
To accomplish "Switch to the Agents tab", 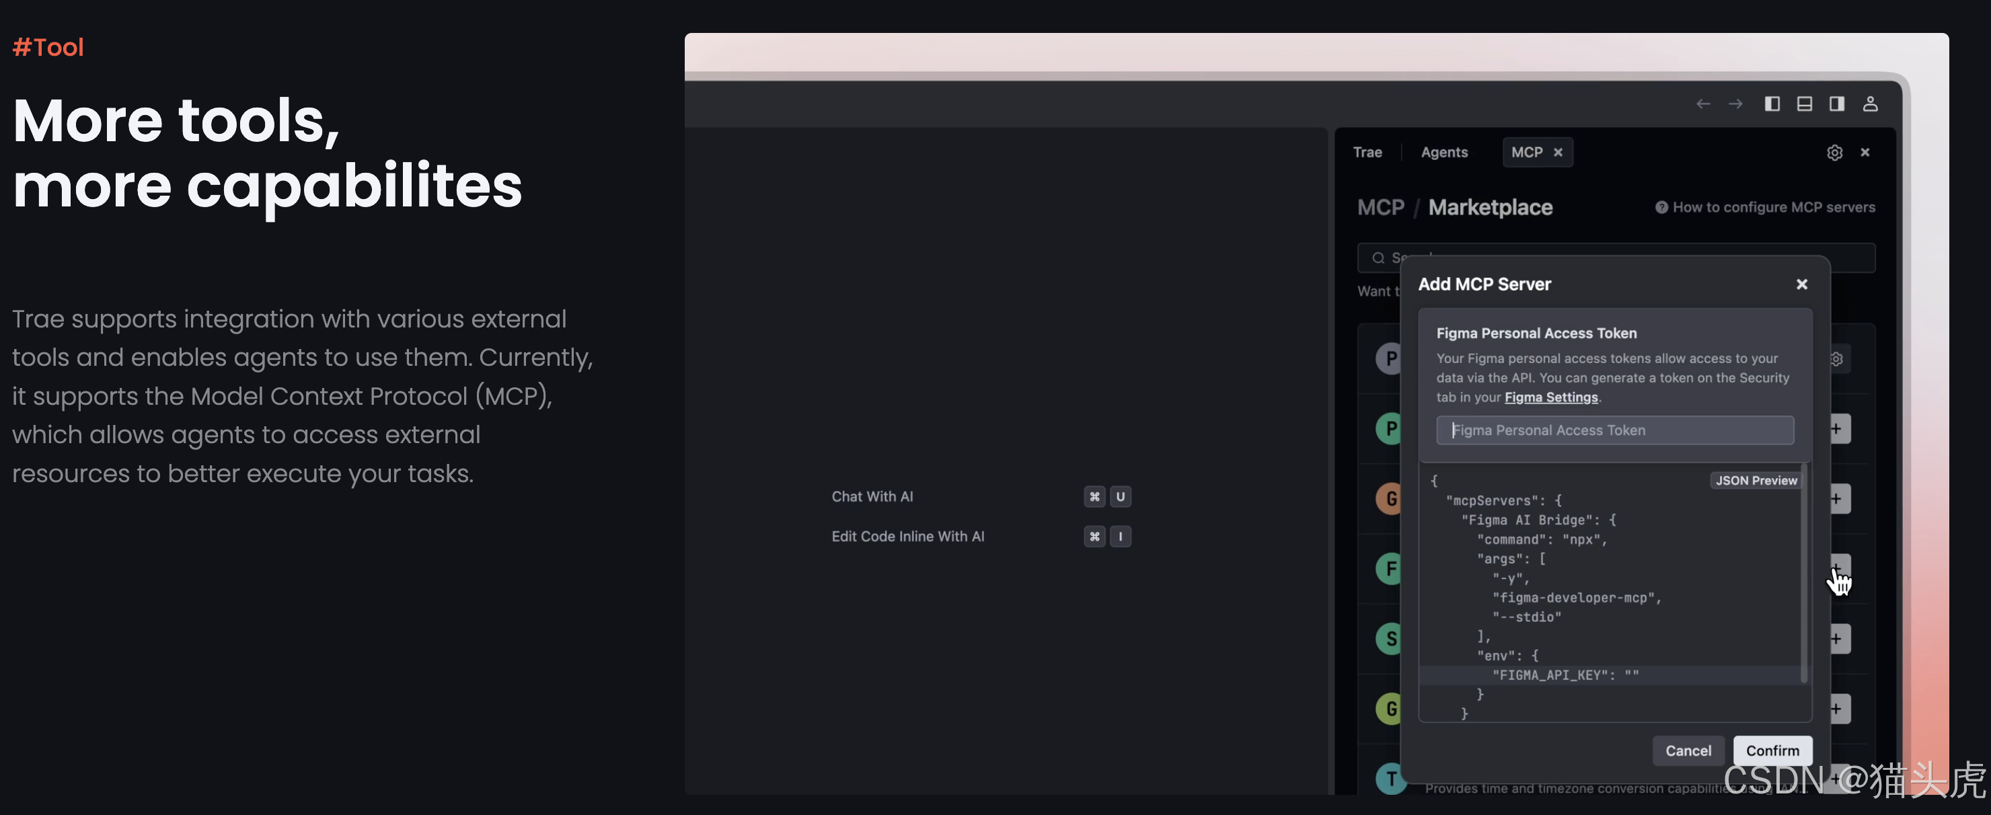I will click(x=1443, y=152).
